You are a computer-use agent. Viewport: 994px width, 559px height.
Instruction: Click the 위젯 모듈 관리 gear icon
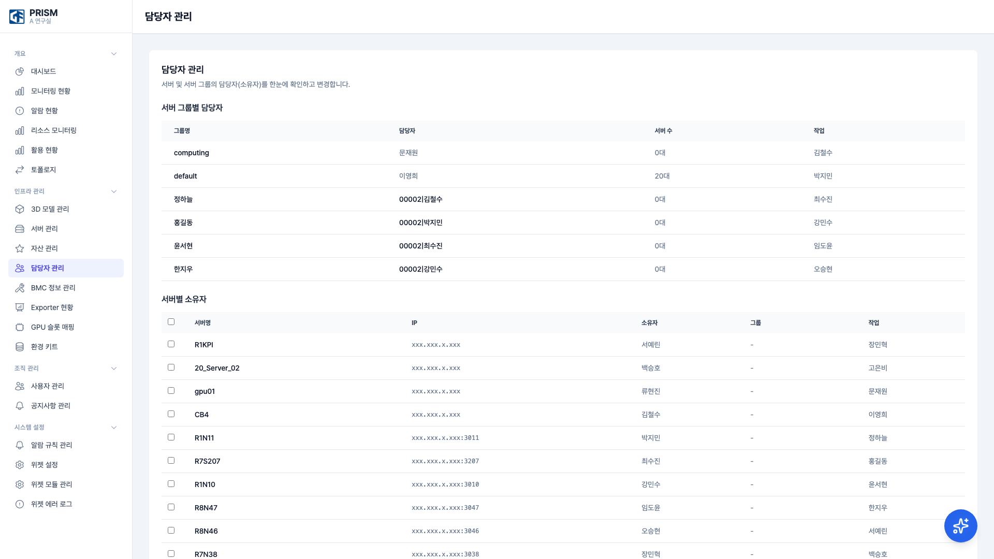20,484
